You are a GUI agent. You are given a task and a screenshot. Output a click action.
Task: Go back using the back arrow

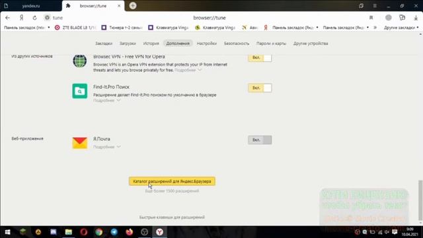[x=7, y=18]
